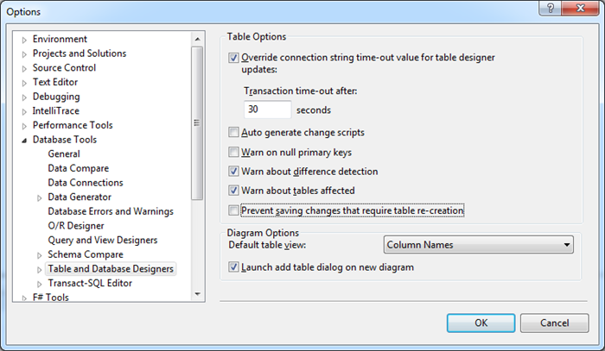Open the Default table view dropdown
Image resolution: width=605 pixels, height=351 pixels.
pyautogui.click(x=479, y=245)
